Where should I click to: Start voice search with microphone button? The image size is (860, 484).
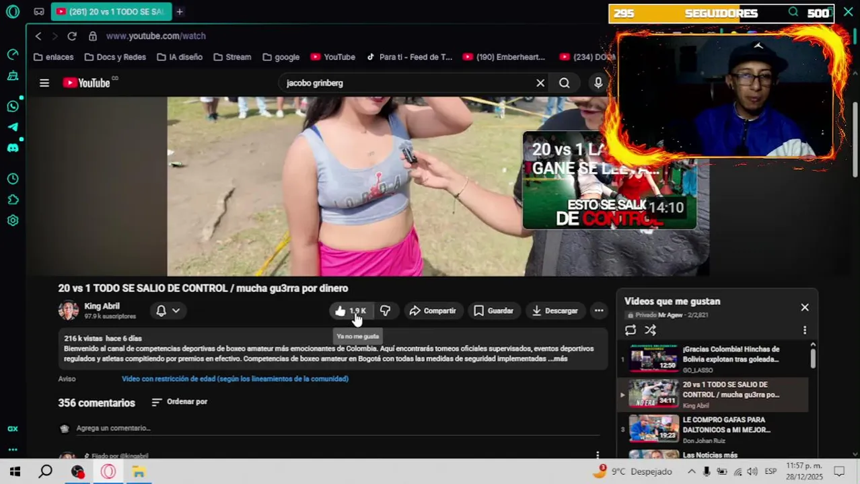coord(598,83)
